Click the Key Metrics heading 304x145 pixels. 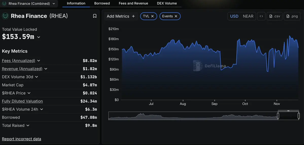coord(15,51)
